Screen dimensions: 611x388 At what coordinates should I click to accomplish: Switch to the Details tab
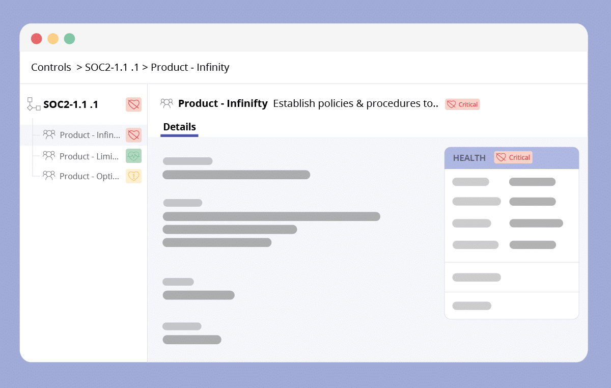[x=179, y=127]
